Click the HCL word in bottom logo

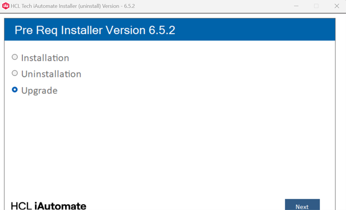[x=22, y=206]
